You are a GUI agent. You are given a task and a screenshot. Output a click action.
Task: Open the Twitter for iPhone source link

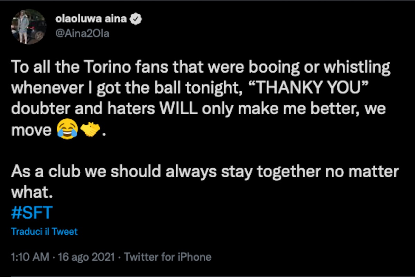167,257
